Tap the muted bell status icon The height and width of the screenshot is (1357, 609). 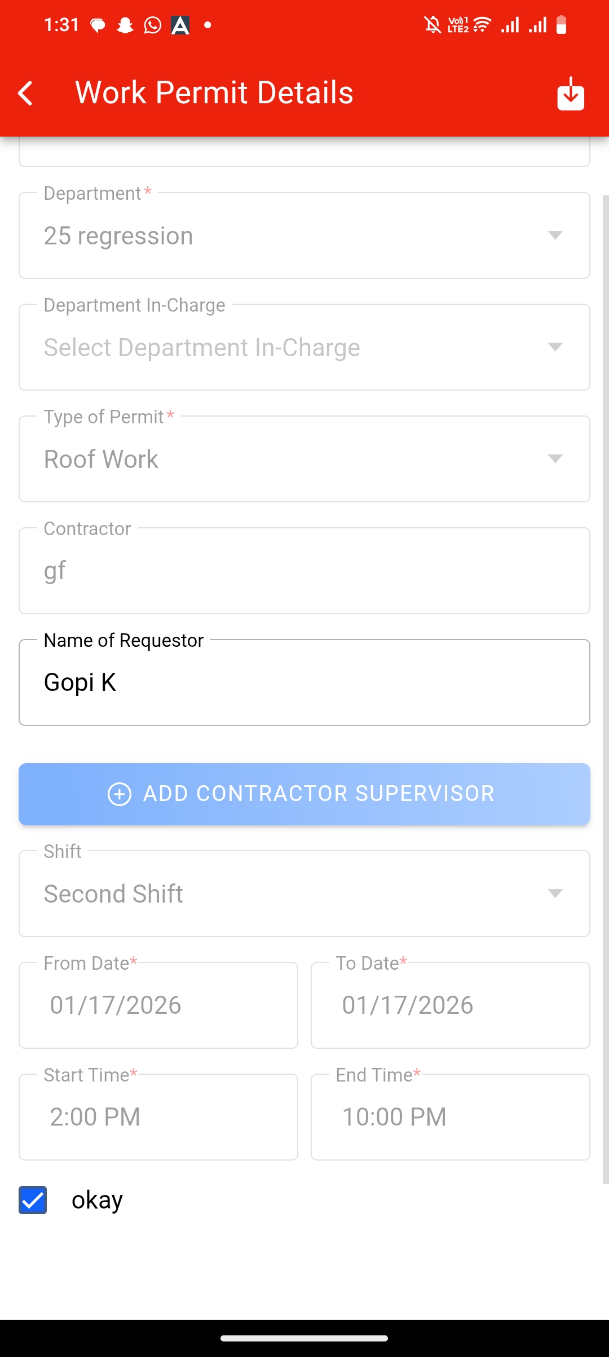pos(433,25)
